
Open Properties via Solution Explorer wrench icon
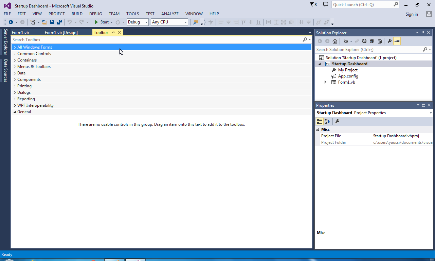(x=389, y=41)
